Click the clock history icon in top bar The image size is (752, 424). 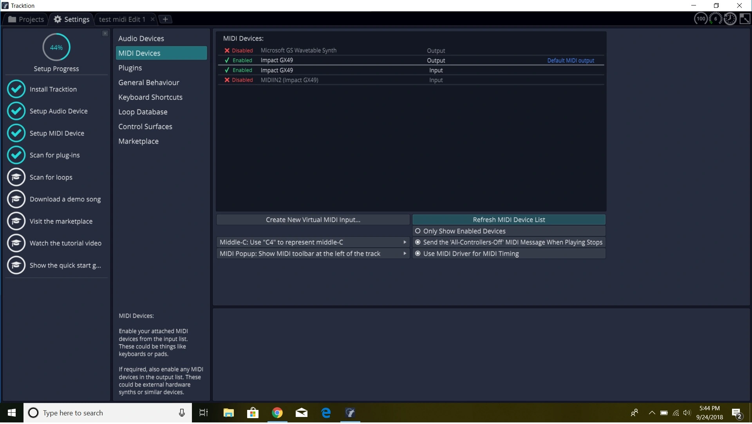[730, 19]
